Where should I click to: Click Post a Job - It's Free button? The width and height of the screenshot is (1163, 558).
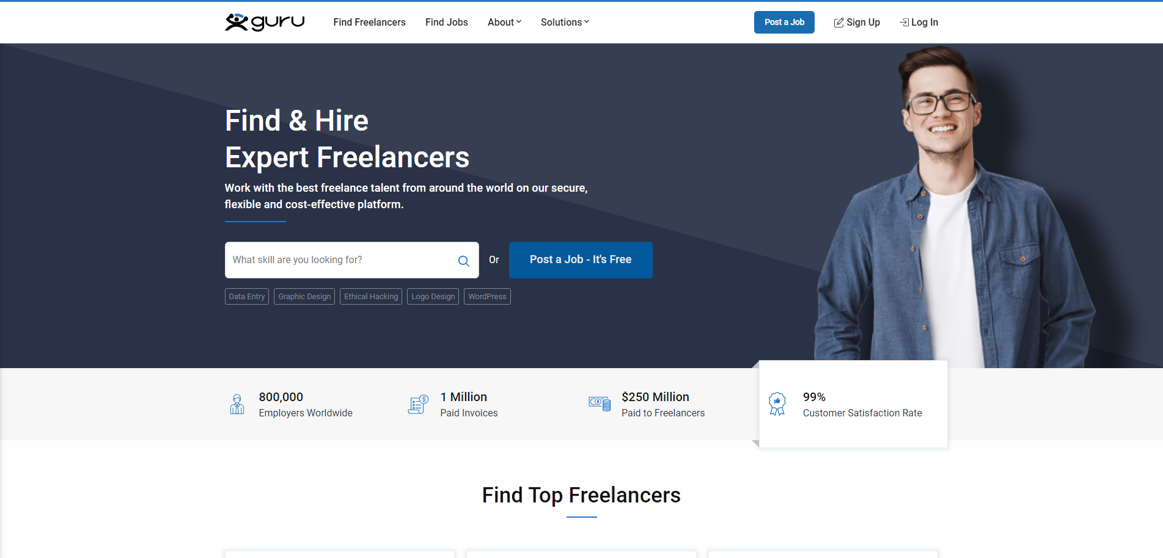coord(580,259)
